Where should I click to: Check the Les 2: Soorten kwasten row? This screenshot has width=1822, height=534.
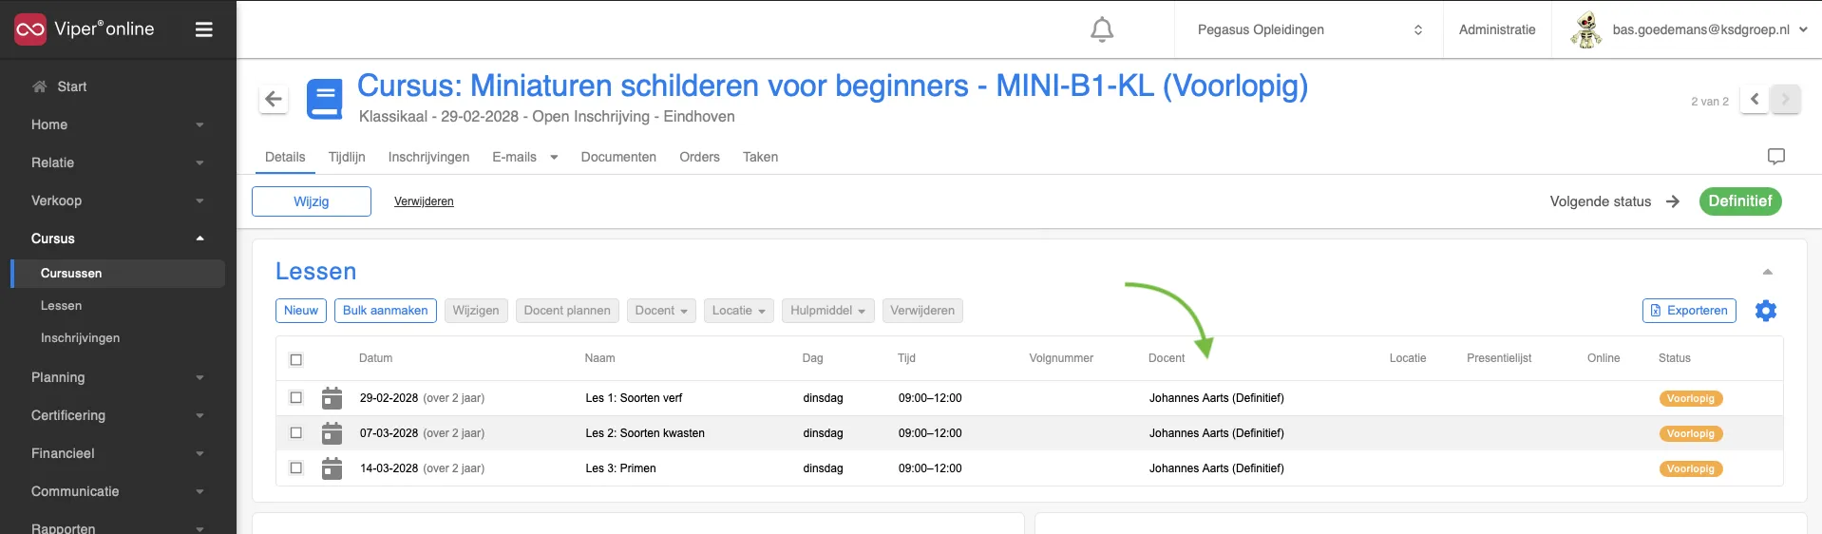tap(296, 432)
